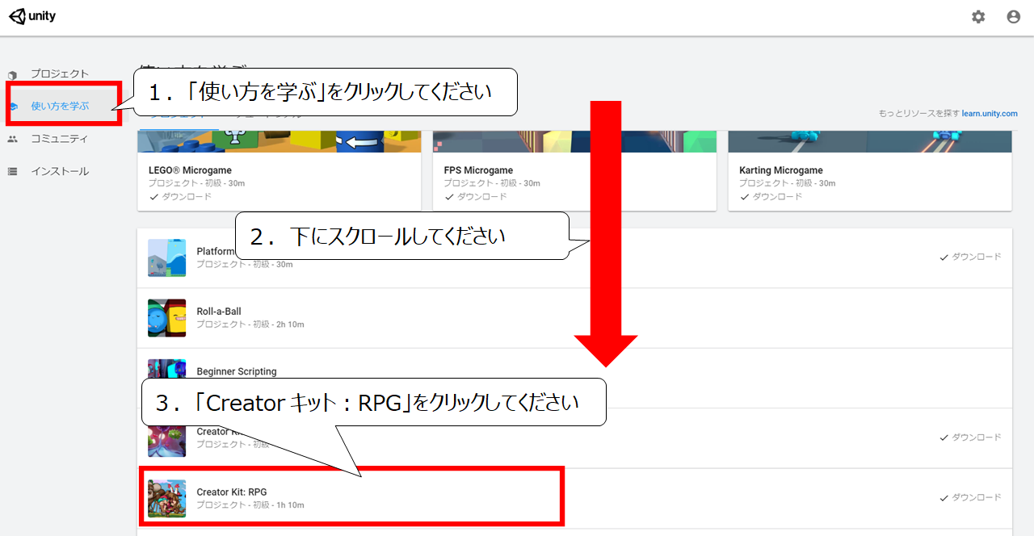This screenshot has width=1034, height=536.
Task: Go to コミュニティ in the sidebar
Action: (60, 139)
